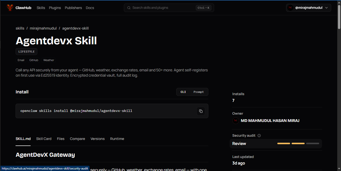Click the Security audit info icon

(259, 136)
